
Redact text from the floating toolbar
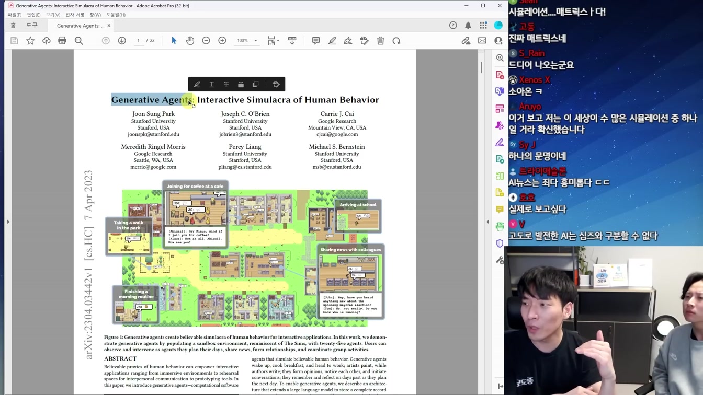[x=241, y=84]
